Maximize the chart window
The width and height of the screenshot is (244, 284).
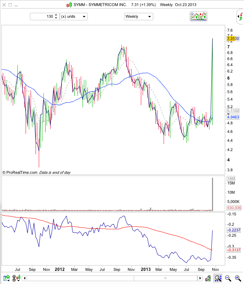pyautogui.click(x=10, y=5)
